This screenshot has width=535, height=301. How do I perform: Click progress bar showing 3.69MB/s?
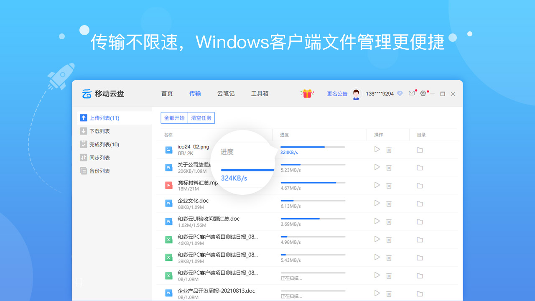(x=313, y=219)
